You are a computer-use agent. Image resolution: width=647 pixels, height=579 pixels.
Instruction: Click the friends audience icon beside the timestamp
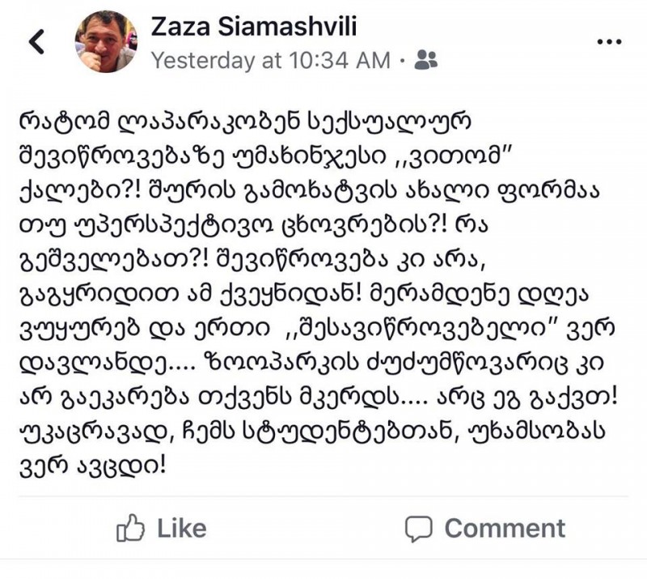425,60
